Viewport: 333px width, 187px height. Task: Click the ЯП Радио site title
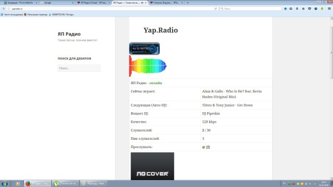(69, 34)
